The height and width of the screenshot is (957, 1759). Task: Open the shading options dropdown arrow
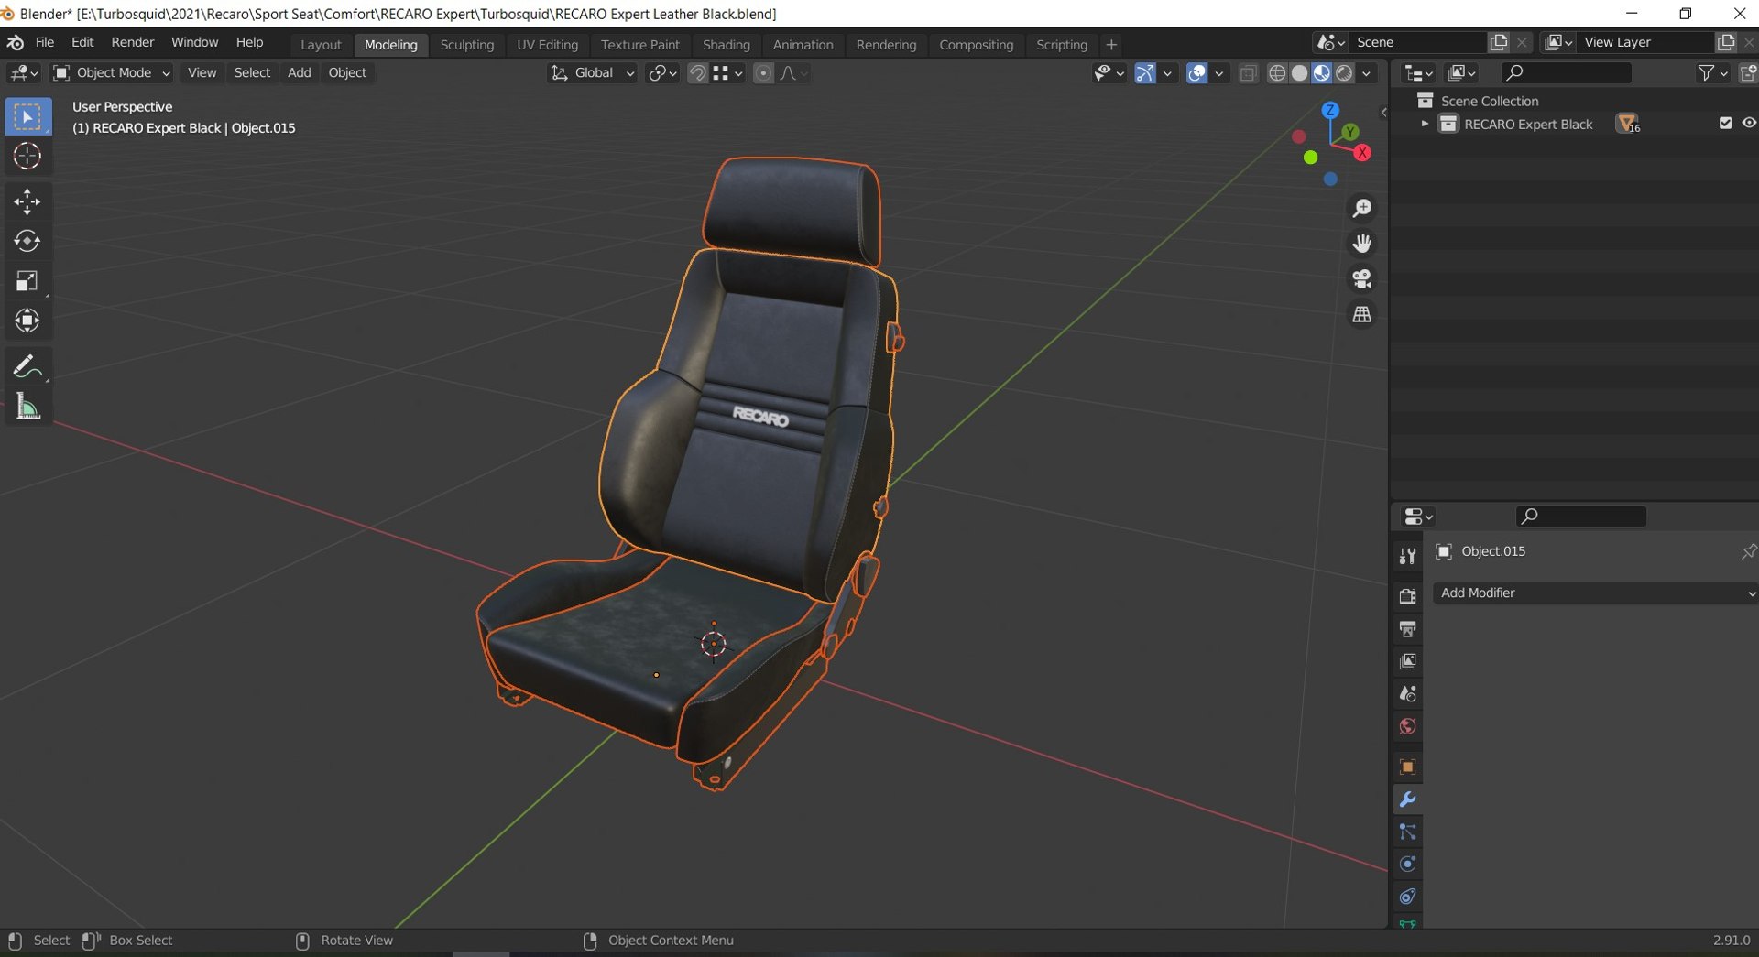1367,73
